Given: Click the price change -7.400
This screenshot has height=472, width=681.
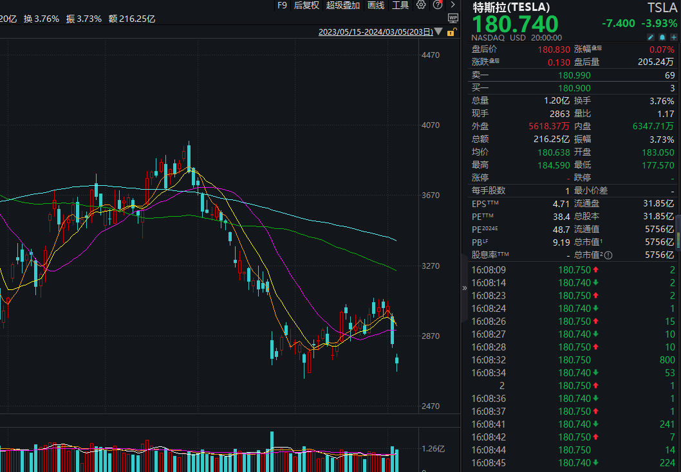Looking at the screenshot, I should click(x=619, y=23).
